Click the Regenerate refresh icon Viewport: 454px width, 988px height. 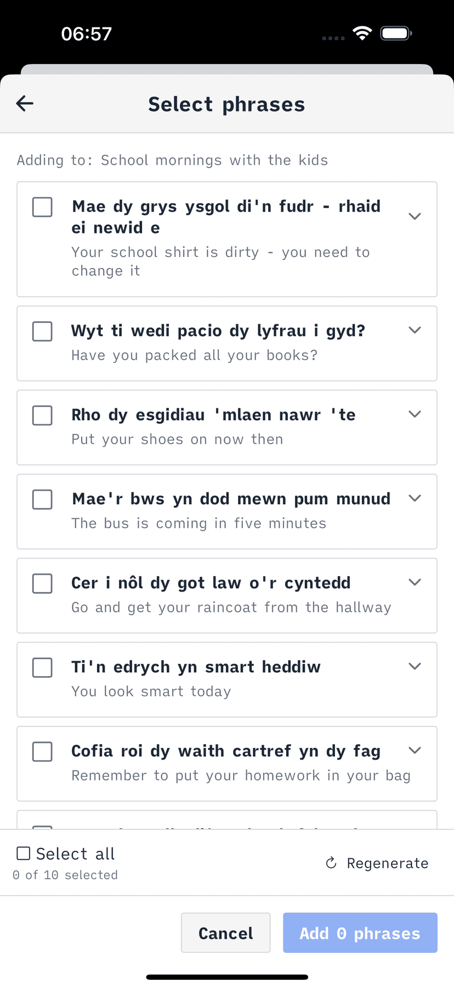(331, 863)
